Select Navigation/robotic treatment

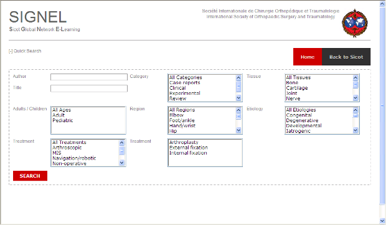click(74, 158)
